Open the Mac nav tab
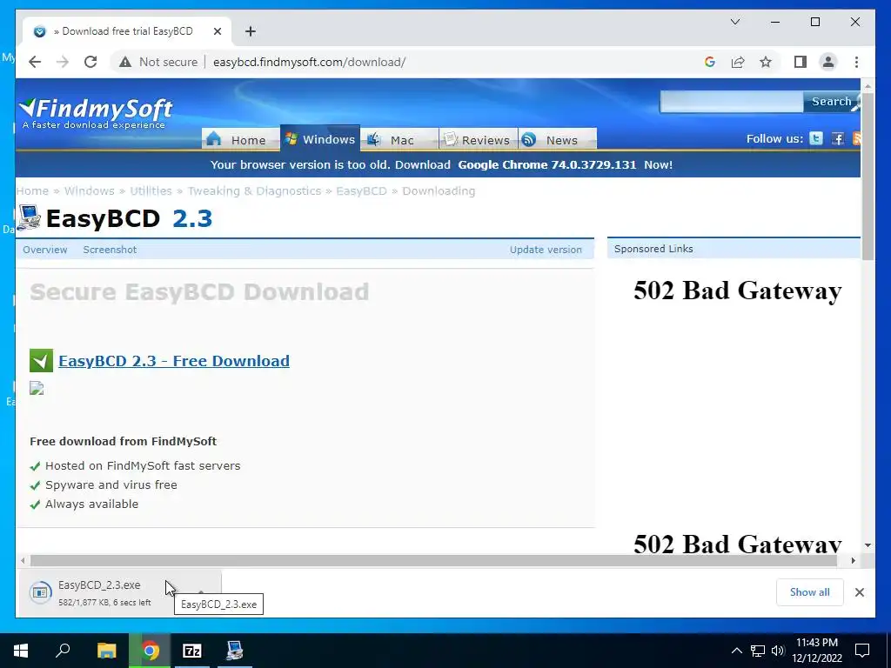 point(399,140)
